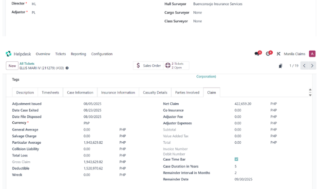Click the Adjuster Fee amount
The image size is (318, 189).
pos(238,117)
